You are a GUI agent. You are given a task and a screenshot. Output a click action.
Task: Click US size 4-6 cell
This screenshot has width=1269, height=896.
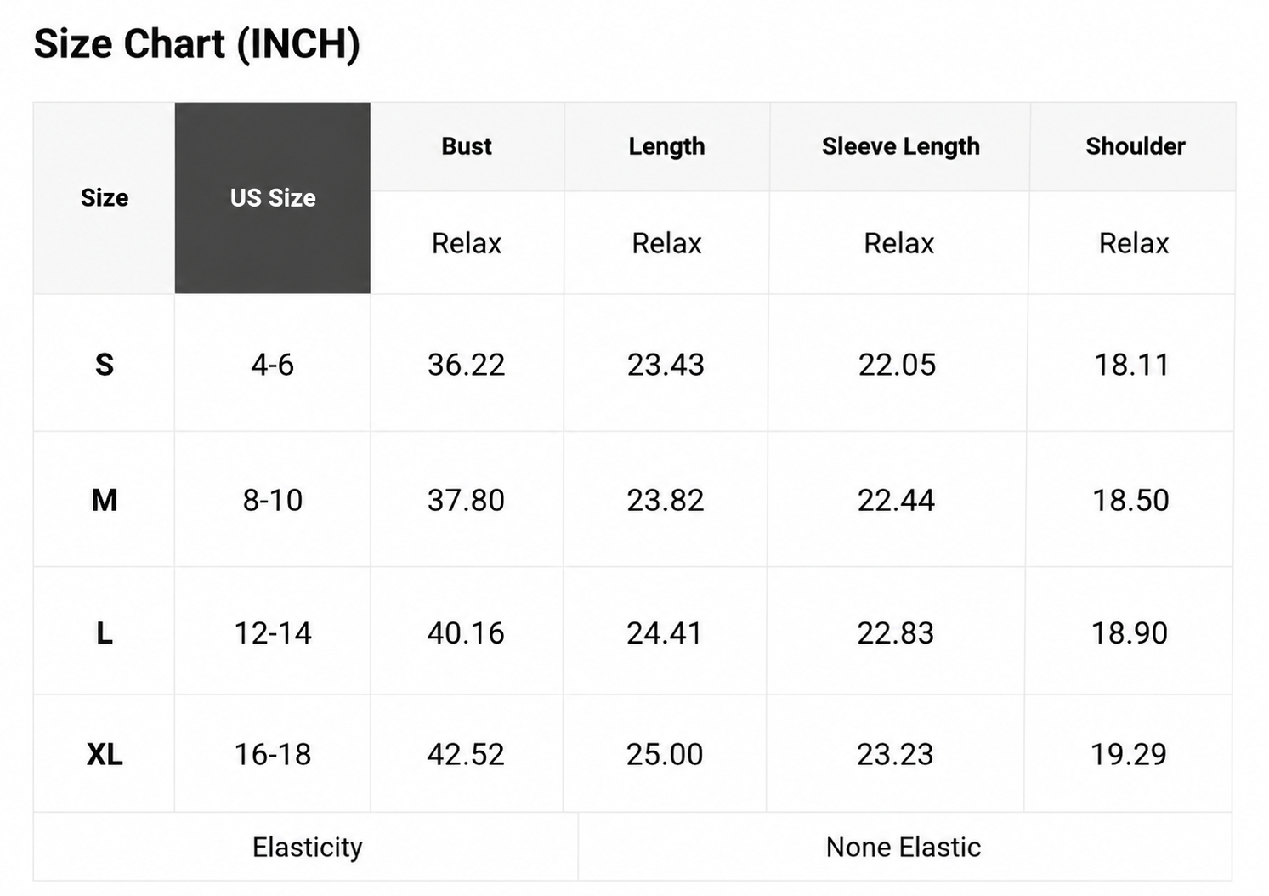click(272, 364)
